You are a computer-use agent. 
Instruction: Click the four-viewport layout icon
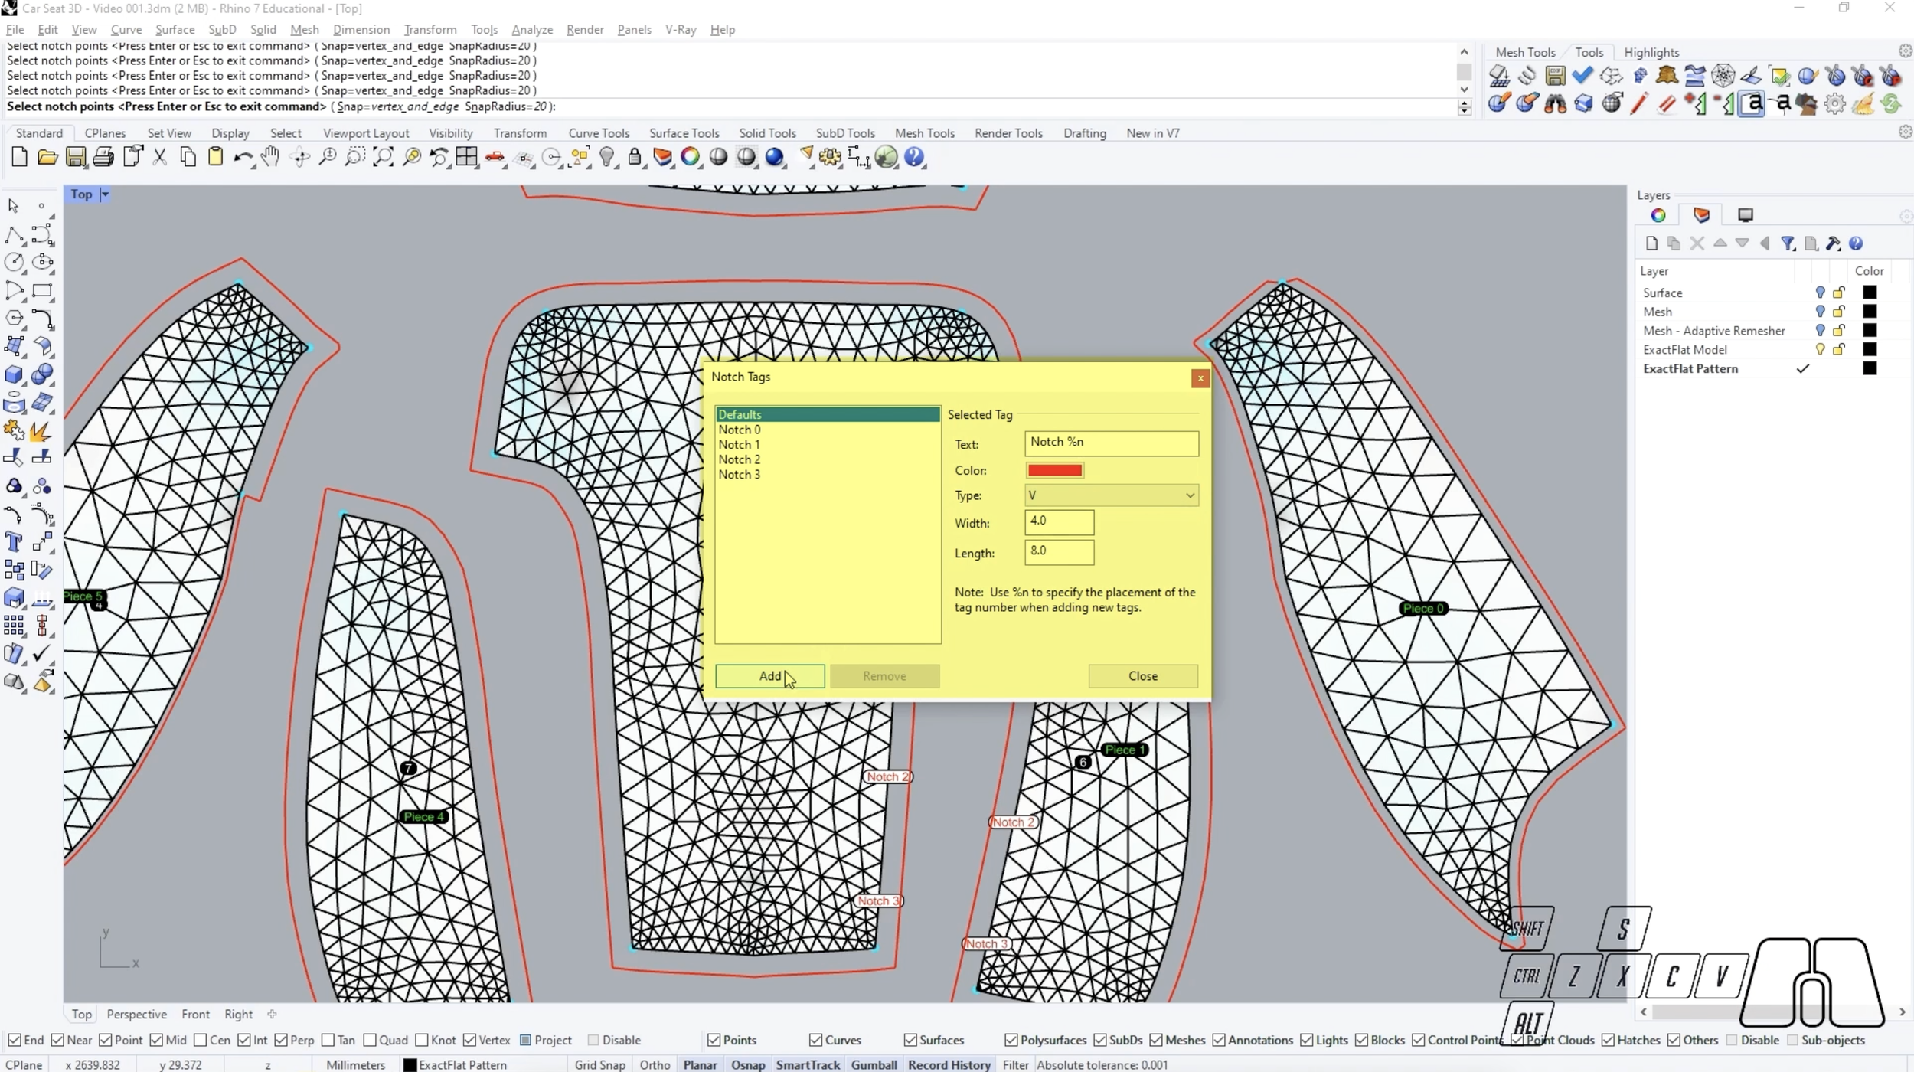[x=466, y=158]
